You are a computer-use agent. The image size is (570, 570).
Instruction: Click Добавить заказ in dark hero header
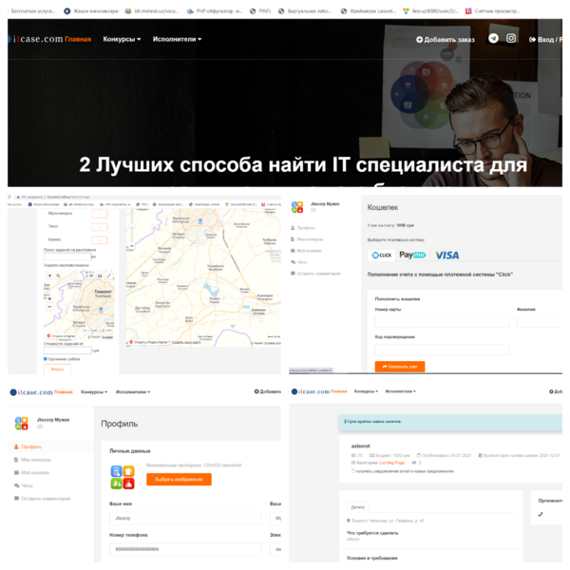pyautogui.click(x=446, y=39)
